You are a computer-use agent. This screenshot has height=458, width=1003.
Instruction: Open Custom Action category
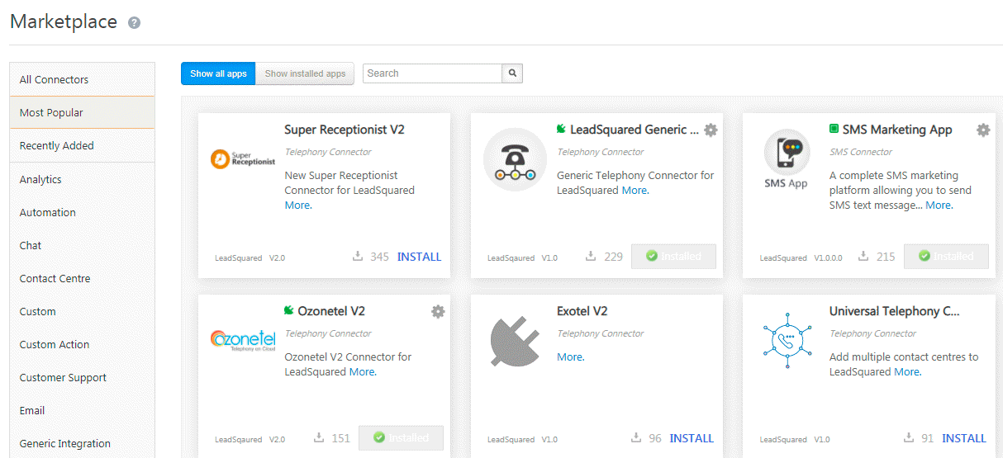coord(82,344)
